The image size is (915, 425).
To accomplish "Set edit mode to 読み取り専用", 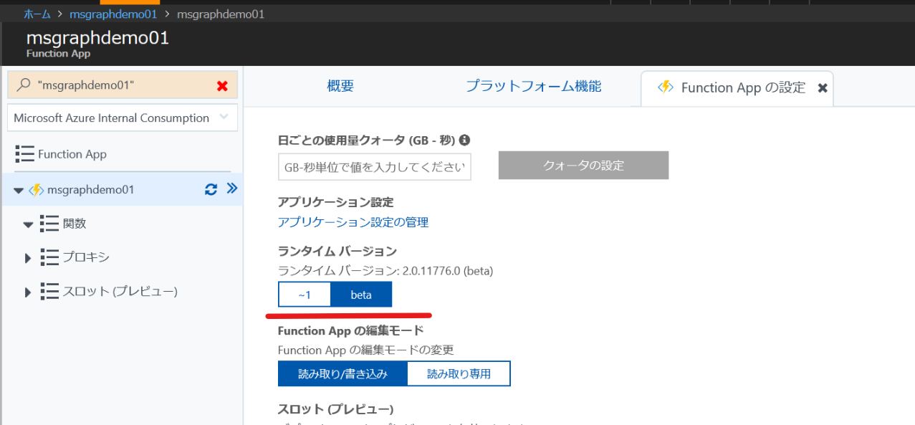I will (x=459, y=373).
